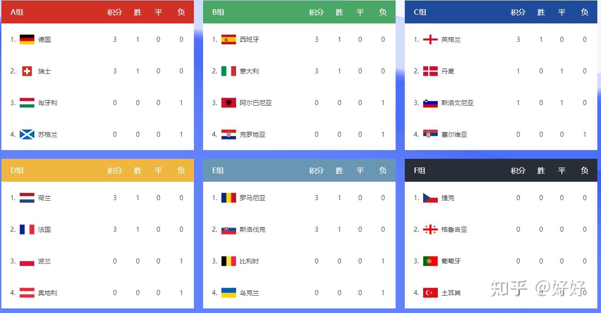Select the Turkey flag in group F

coord(430,293)
